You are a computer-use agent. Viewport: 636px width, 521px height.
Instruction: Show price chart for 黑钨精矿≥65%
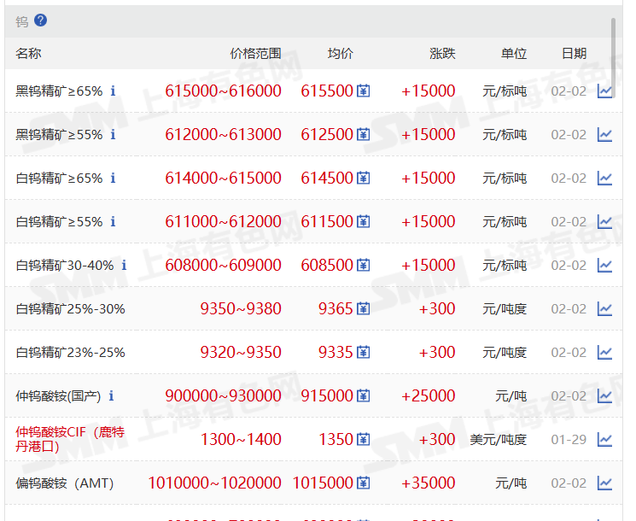(604, 91)
